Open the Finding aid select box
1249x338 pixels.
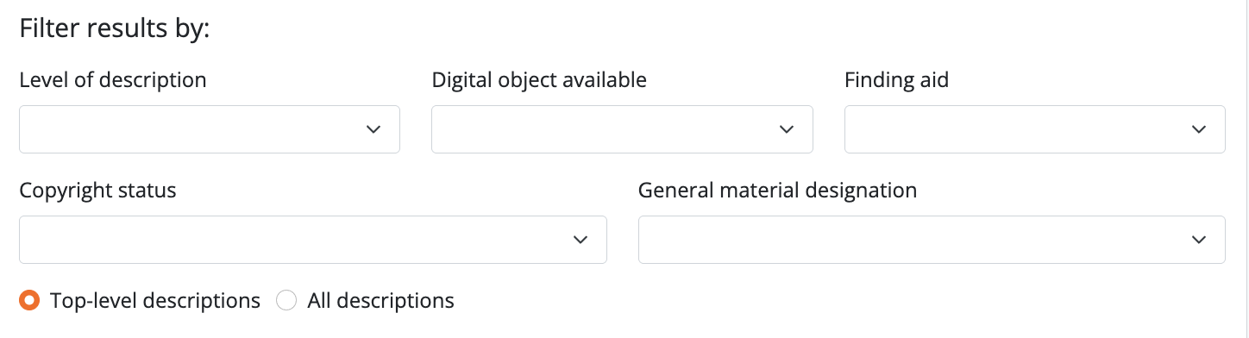pyautogui.click(x=1035, y=129)
